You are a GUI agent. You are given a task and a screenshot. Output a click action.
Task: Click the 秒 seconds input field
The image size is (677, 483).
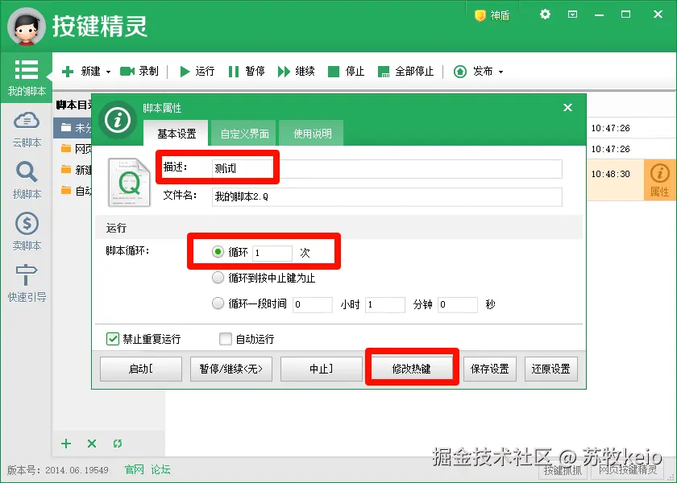pos(458,304)
